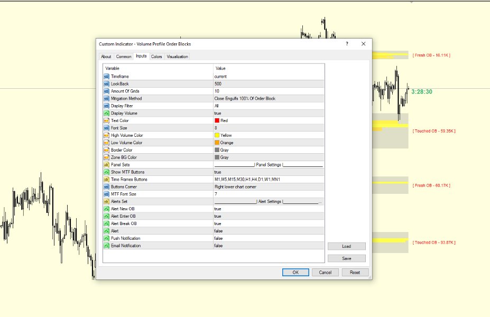This screenshot has width=490, height=317.
Task: Switch to the Common tab
Action: click(x=124, y=57)
